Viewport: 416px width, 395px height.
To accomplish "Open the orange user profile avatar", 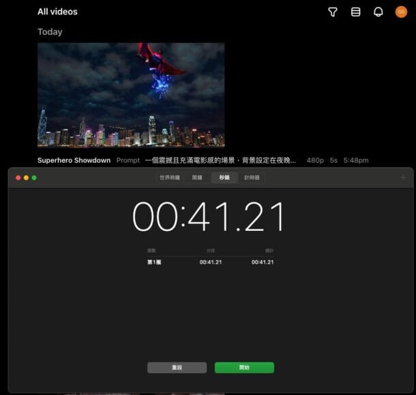I will 401,12.
